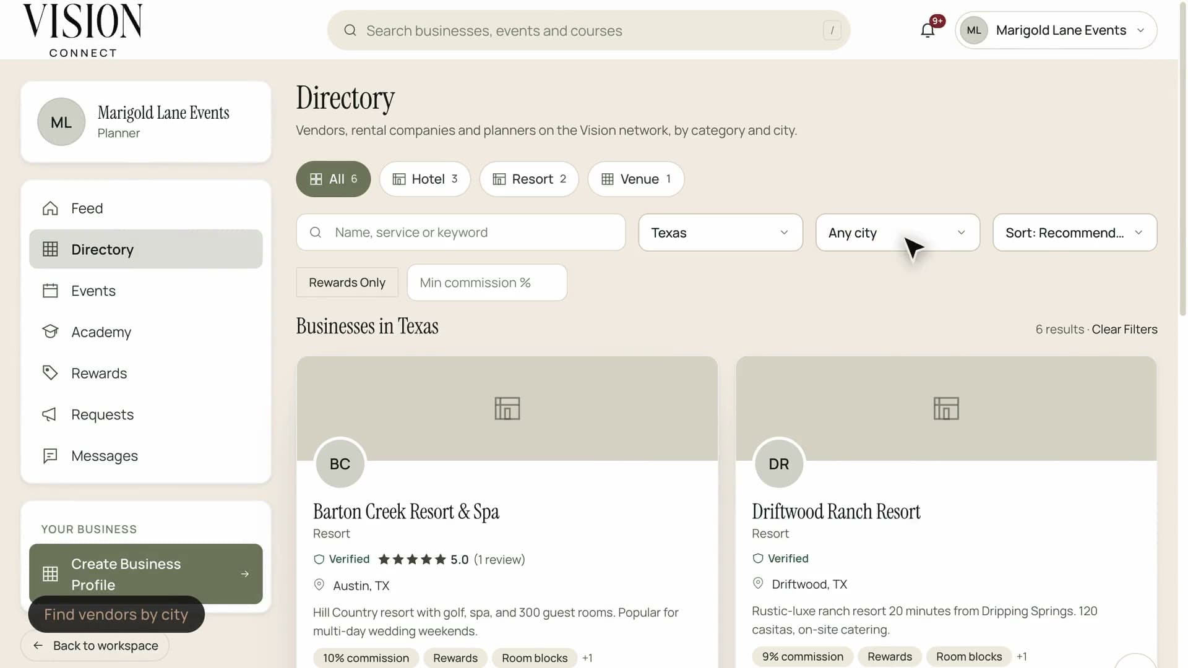This screenshot has width=1188, height=668.
Task: Select the Venue category tab
Action: click(x=636, y=179)
